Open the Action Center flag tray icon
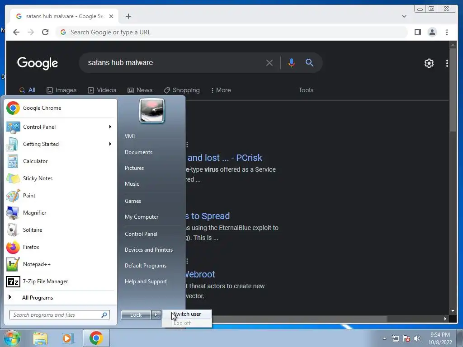This screenshot has width=463, height=347. coord(406,338)
